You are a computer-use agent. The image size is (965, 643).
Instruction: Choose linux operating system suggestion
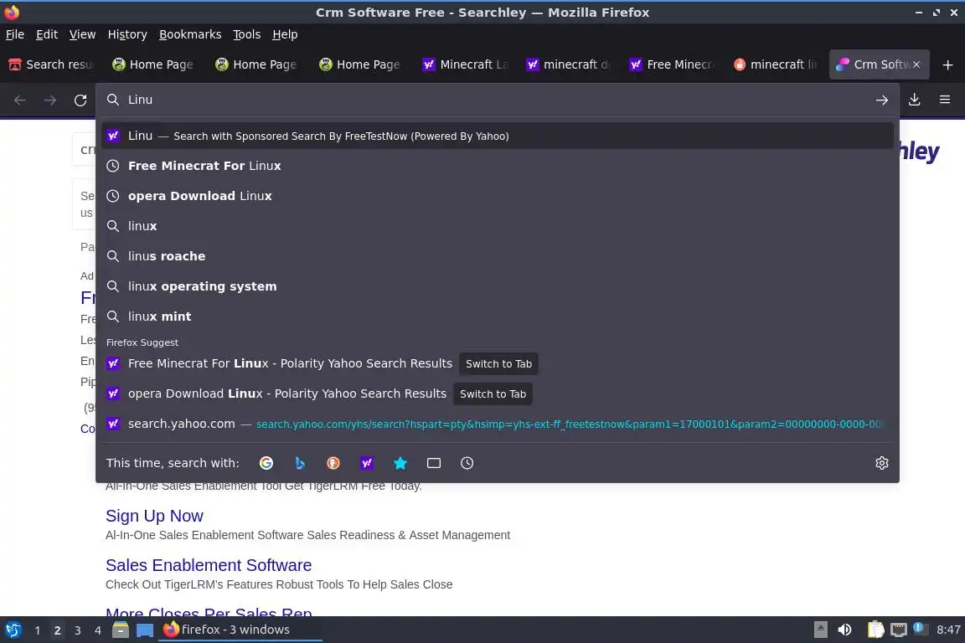(498, 286)
